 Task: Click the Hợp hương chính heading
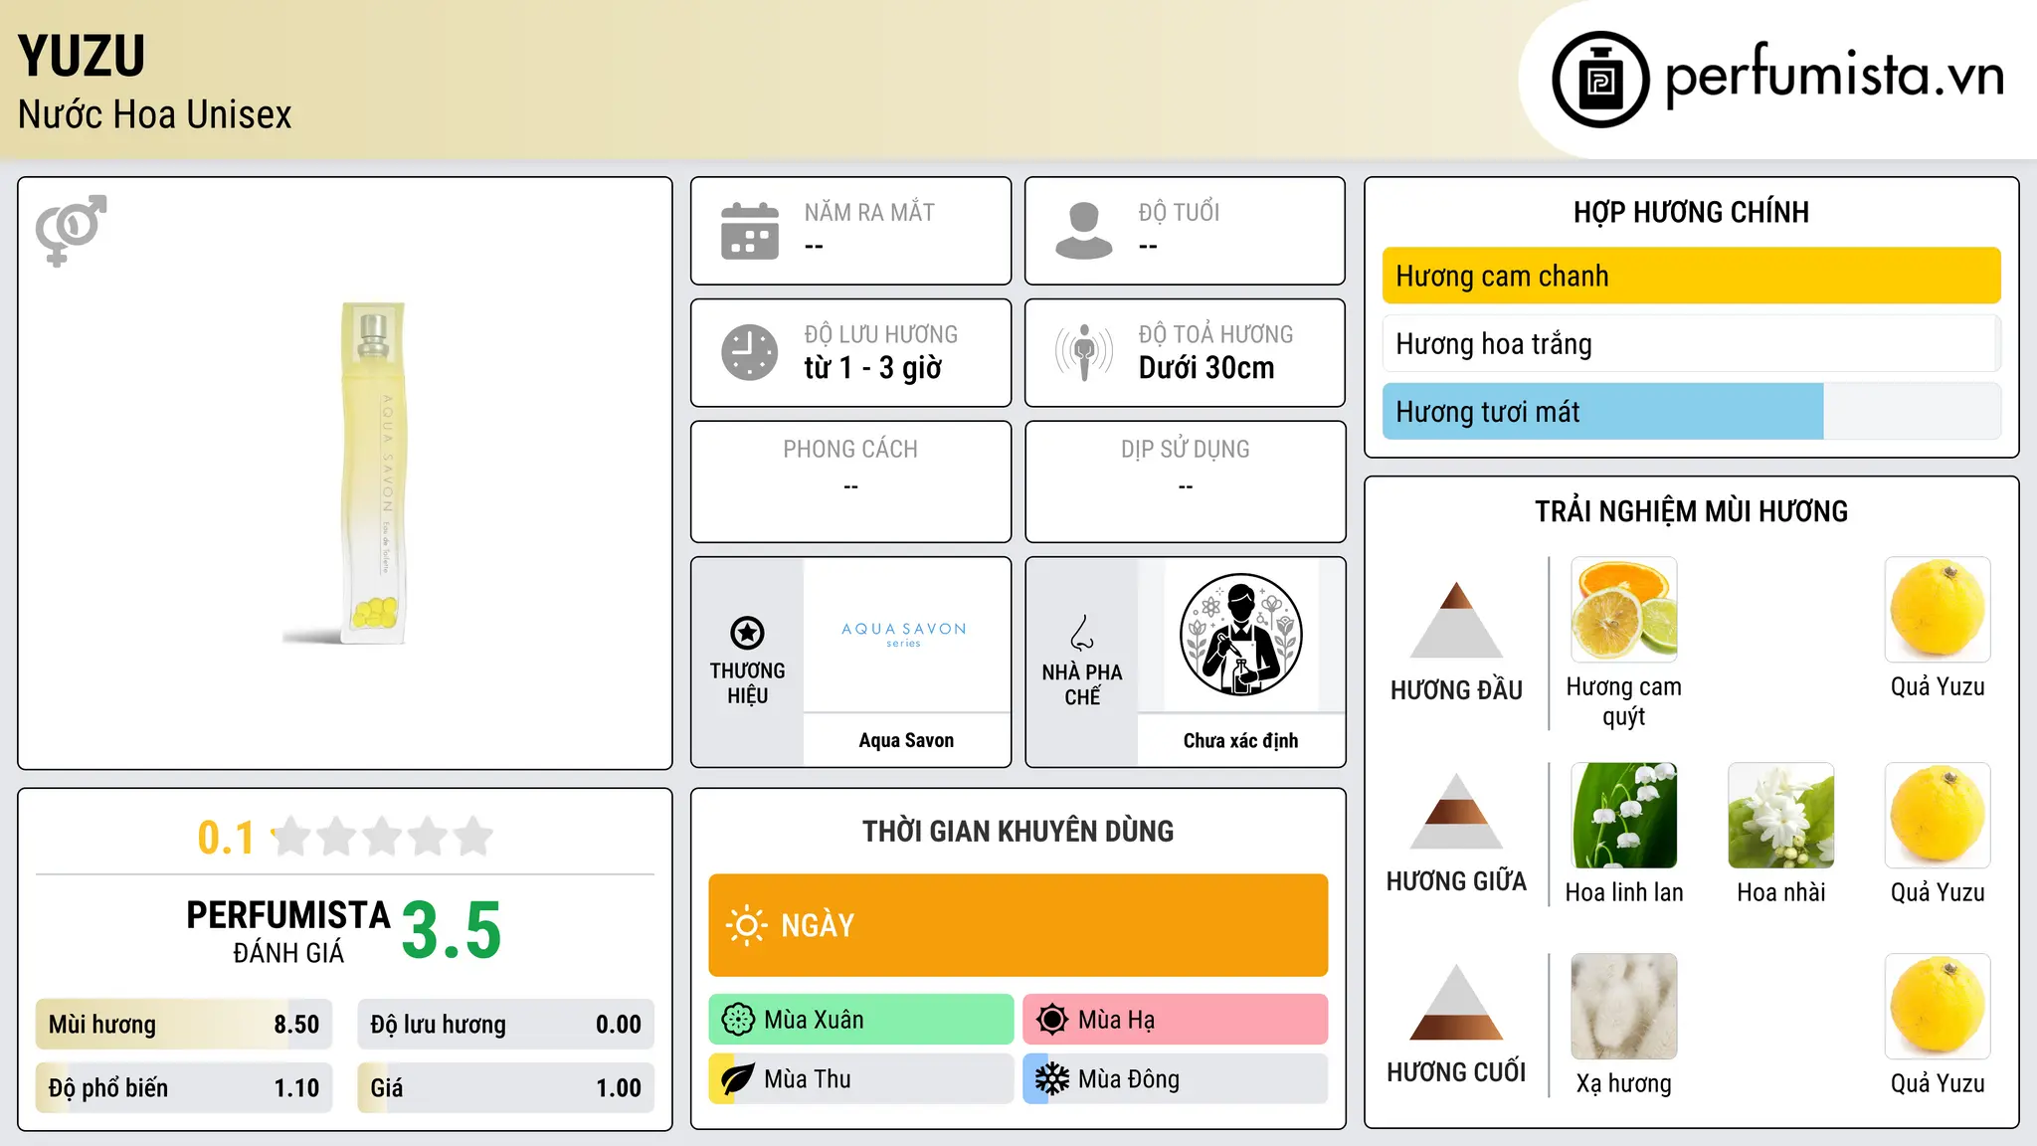click(x=1691, y=212)
